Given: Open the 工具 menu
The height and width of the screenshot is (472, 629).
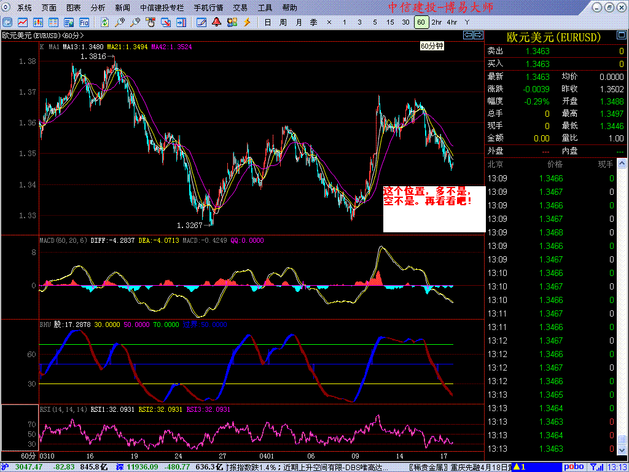Looking at the screenshot, I should click(x=265, y=7).
